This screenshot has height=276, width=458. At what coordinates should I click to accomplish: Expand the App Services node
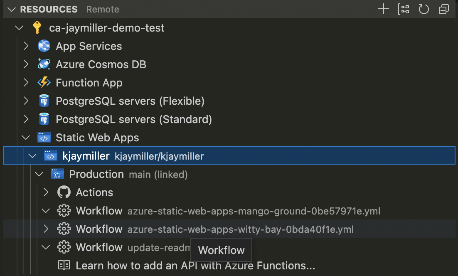(x=26, y=46)
